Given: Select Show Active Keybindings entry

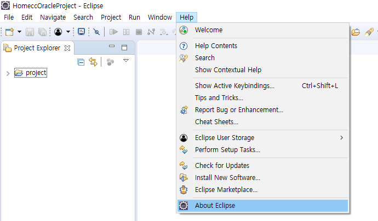Looking at the screenshot, I should click(262, 86).
